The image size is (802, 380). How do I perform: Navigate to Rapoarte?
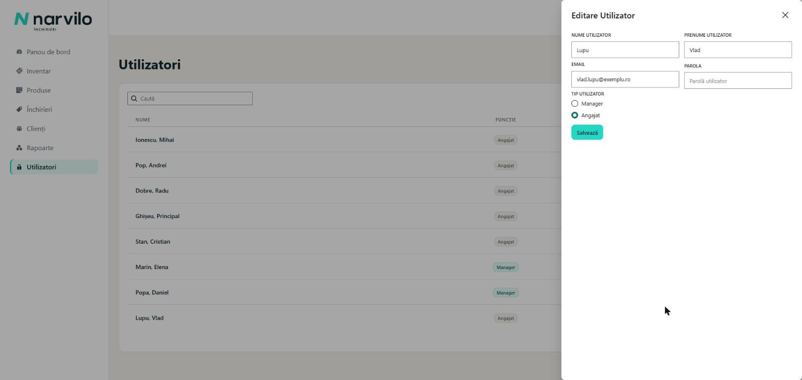click(x=54, y=148)
